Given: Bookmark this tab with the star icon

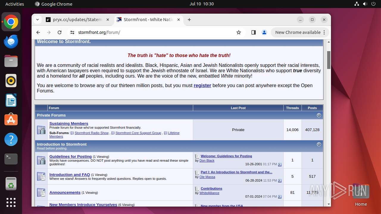Looking at the screenshot, I should [239, 32].
